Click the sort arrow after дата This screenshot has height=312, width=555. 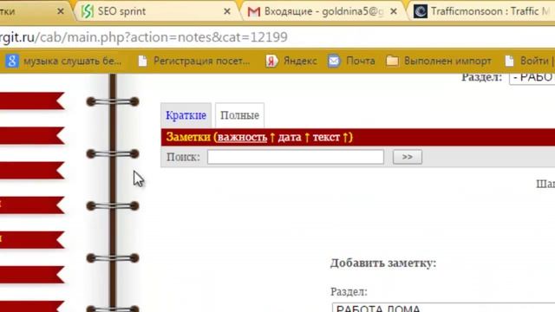307,137
